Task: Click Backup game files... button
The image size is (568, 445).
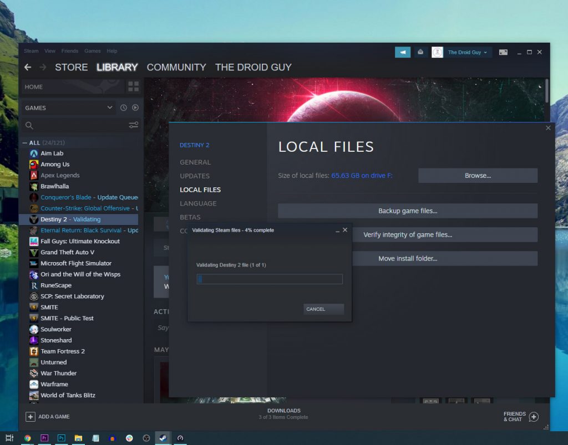Action: pyautogui.click(x=408, y=211)
